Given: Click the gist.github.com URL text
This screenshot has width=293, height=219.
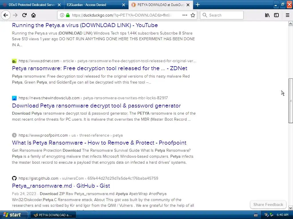Looking at the screenshot, I should click(x=38, y=178).
